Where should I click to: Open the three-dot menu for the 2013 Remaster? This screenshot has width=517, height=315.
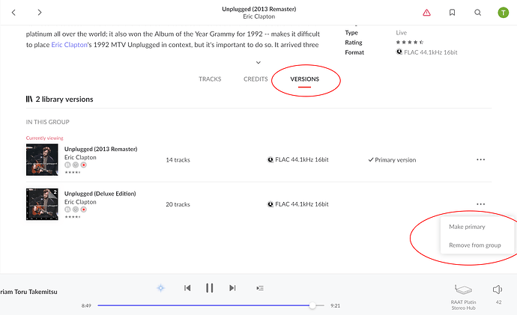click(481, 159)
